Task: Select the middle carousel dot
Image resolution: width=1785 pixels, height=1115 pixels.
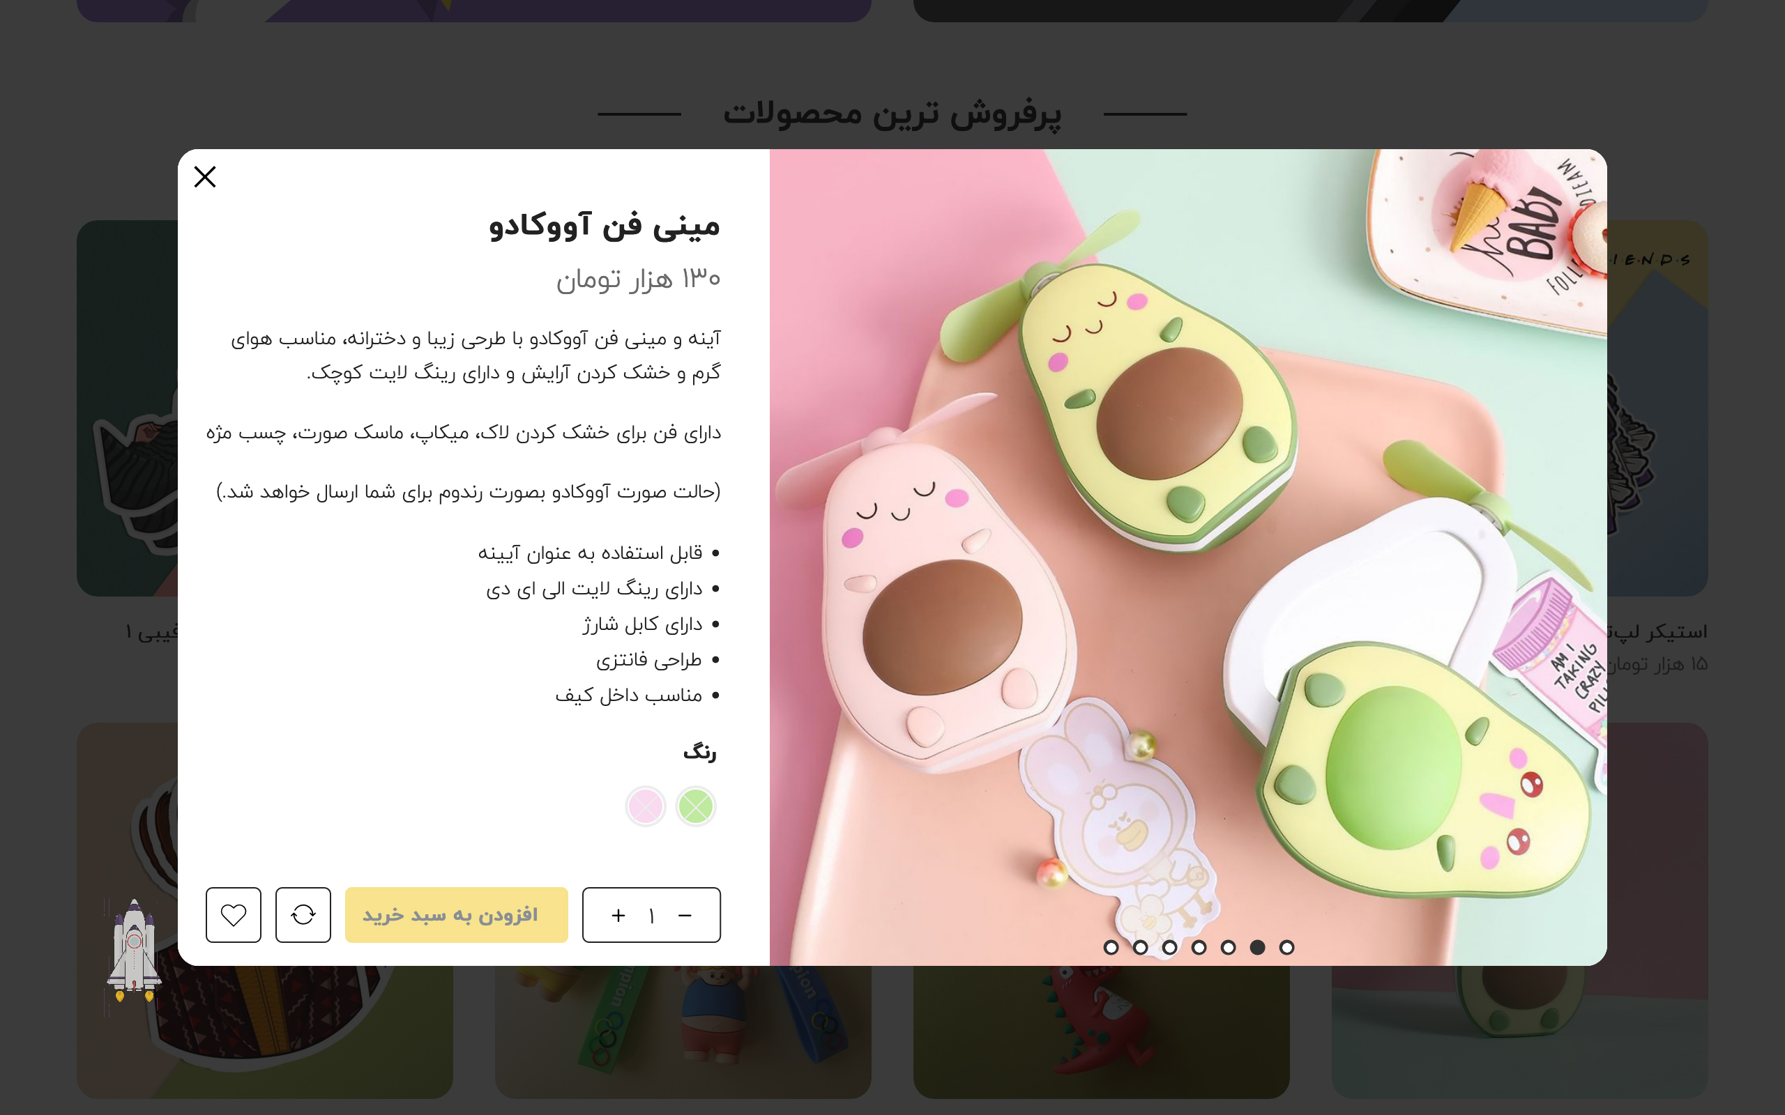Action: 1199,948
